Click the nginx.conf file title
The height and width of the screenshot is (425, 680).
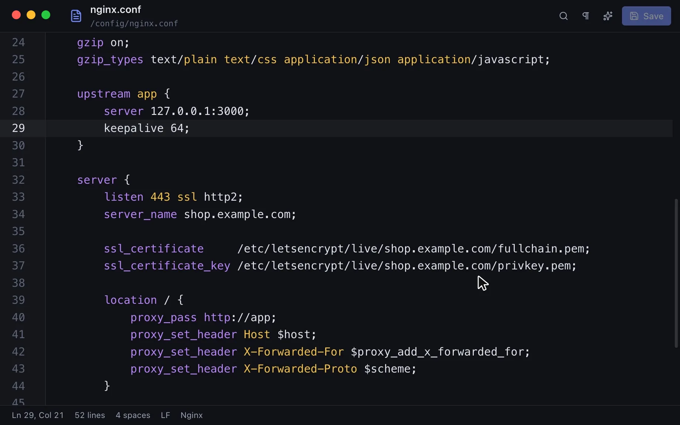coord(116,10)
